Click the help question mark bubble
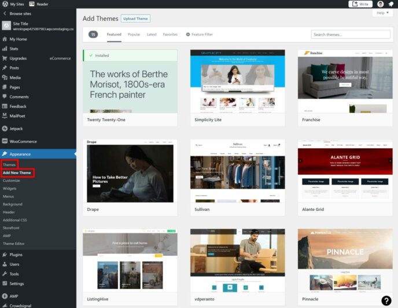The width and height of the screenshot is (398, 308). tap(386, 300)
